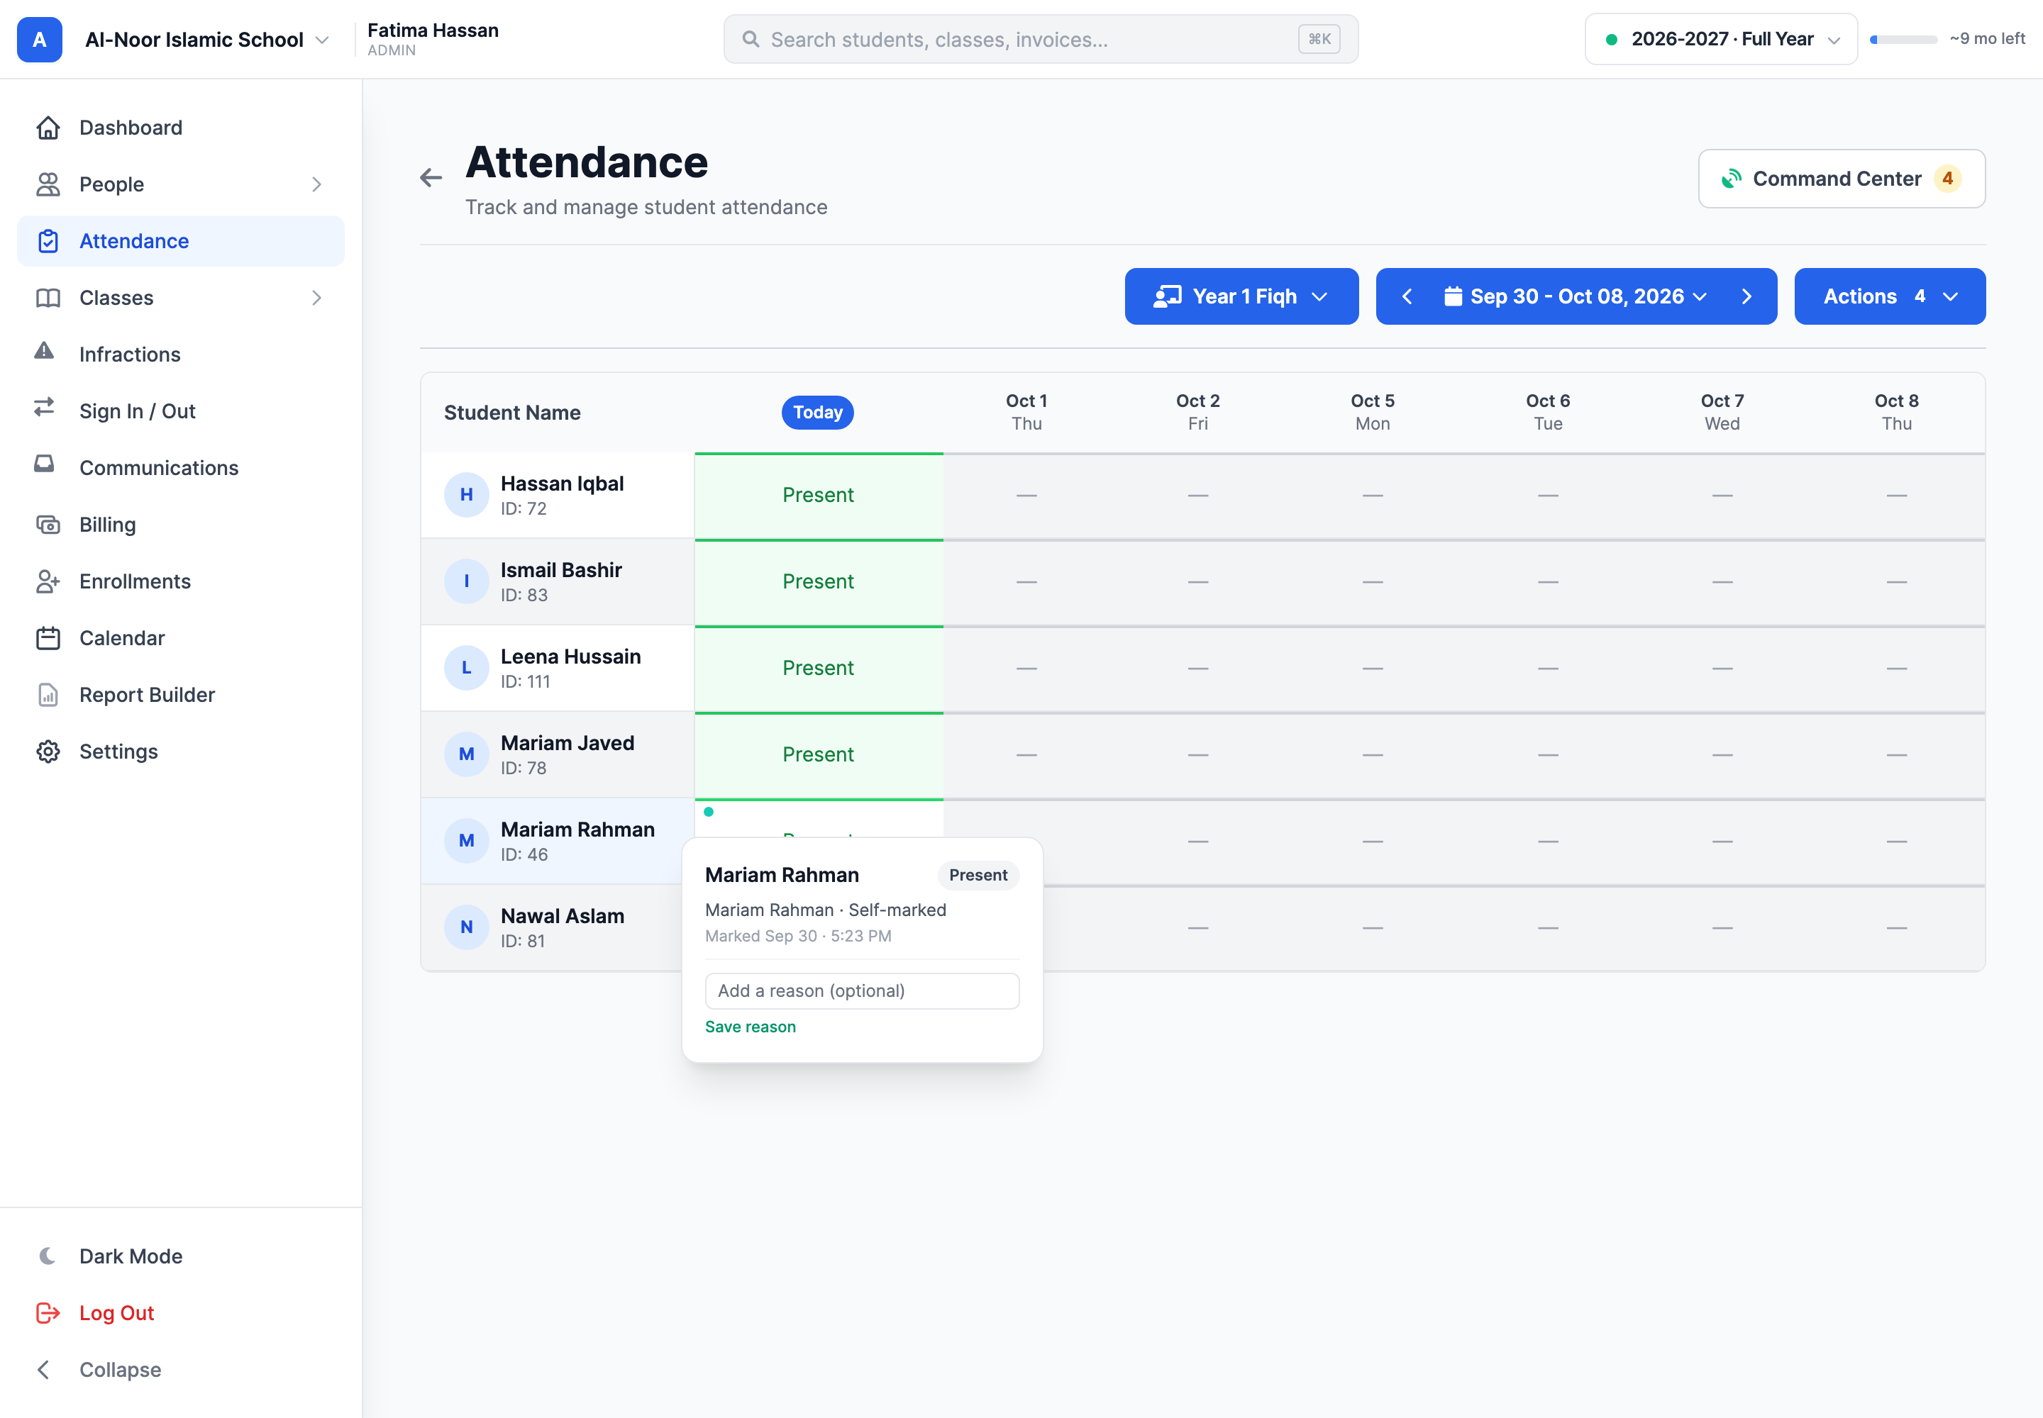Viewport: 2043px width, 1418px height.
Task: Open the 2026-2027 Full Year term dropdown
Action: coord(1720,39)
